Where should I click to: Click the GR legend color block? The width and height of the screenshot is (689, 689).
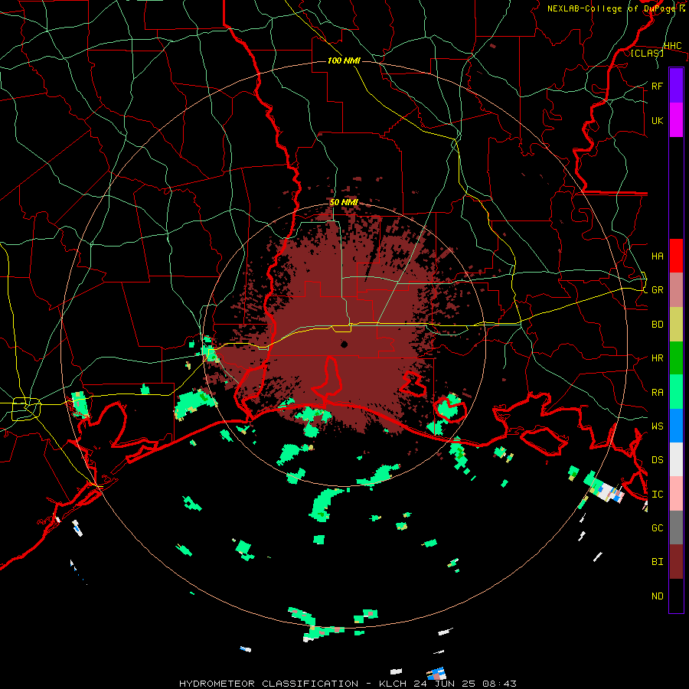pos(676,289)
